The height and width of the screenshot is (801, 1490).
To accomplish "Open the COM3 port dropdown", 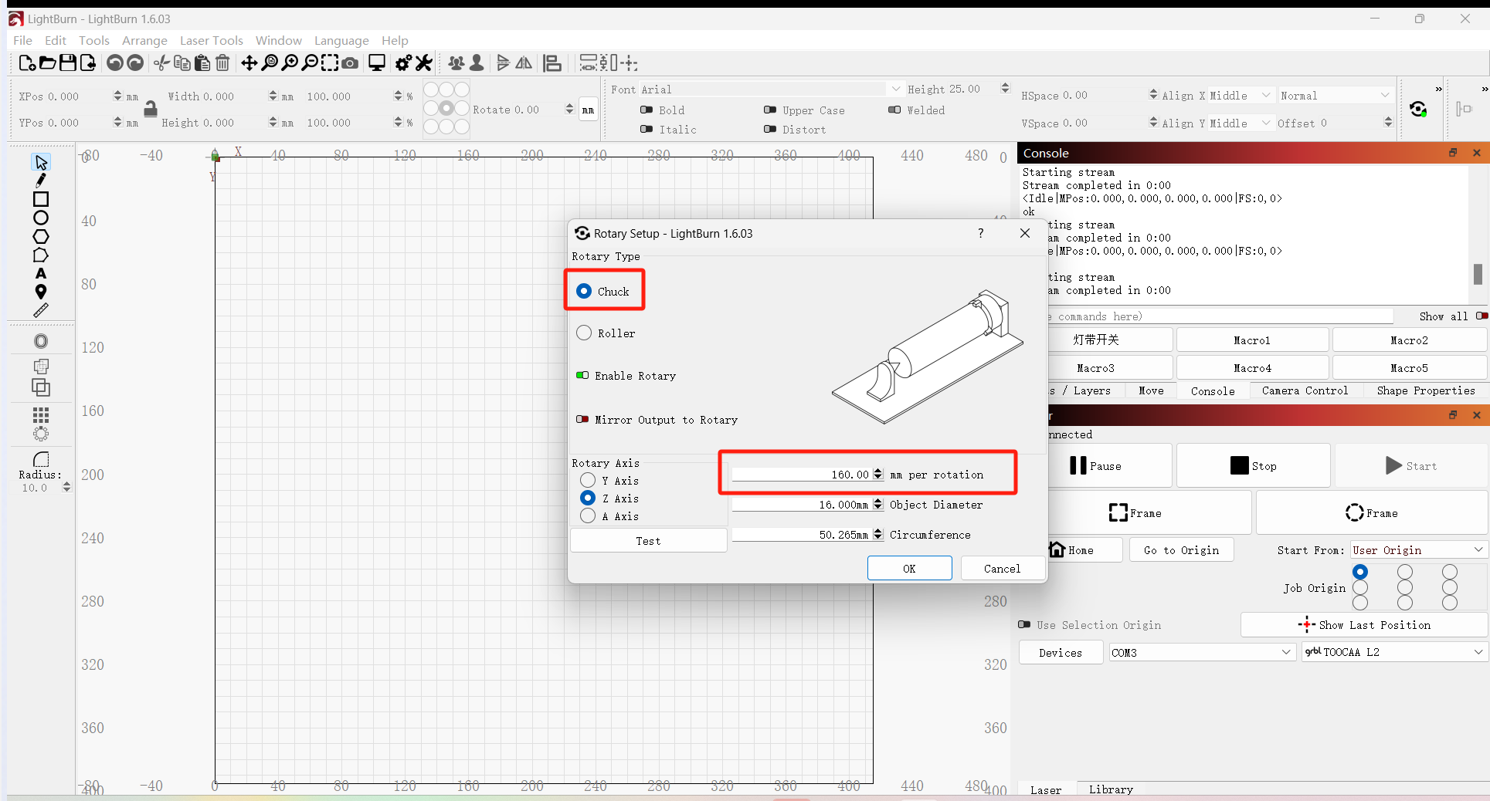I will pyautogui.click(x=1202, y=652).
